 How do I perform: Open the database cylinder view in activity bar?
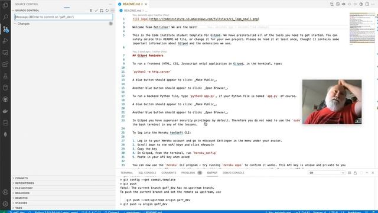(x=5, y=88)
